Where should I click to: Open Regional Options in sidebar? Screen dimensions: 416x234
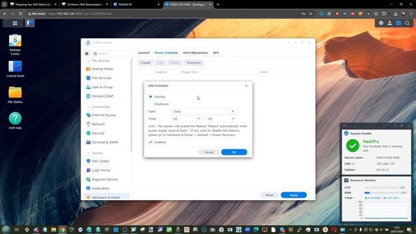coord(105,179)
